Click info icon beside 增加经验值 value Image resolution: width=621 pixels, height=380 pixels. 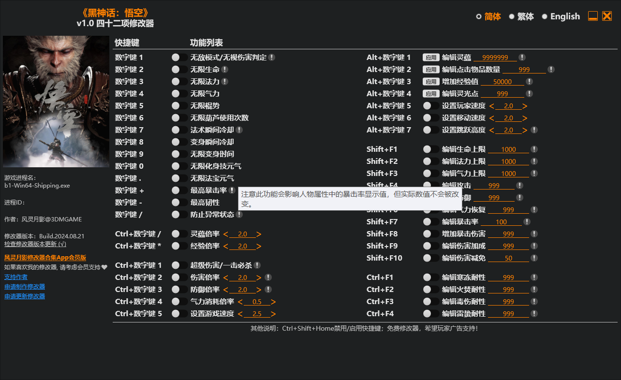click(x=529, y=82)
